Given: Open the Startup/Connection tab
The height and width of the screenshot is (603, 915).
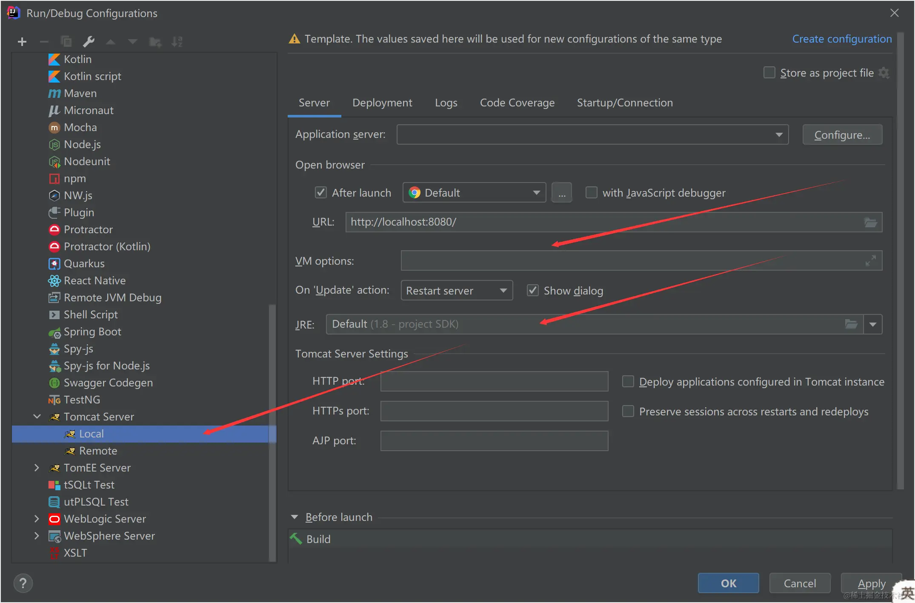Looking at the screenshot, I should click(x=624, y=103).
